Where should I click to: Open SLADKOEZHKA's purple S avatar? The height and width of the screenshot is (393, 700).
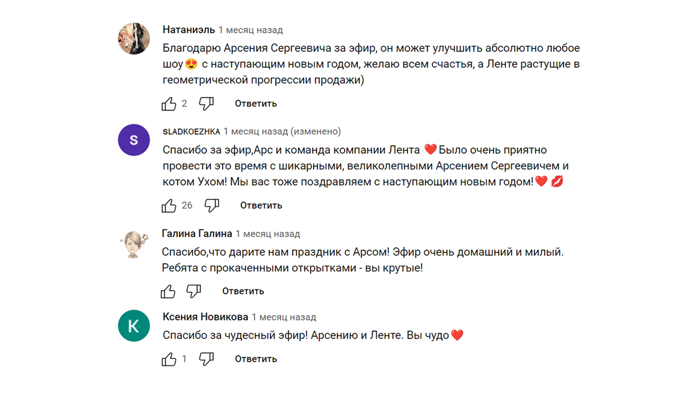pos(134,140)
